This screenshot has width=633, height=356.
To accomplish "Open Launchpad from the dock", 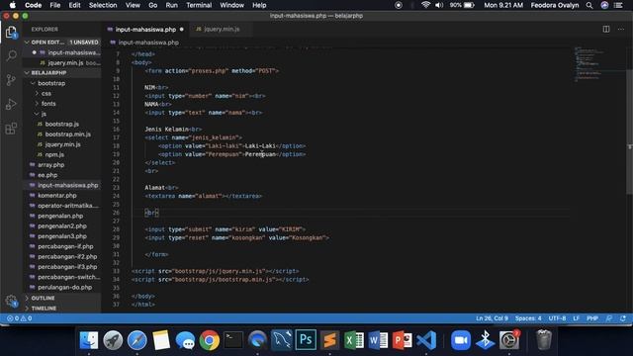I will coord(113,340).
